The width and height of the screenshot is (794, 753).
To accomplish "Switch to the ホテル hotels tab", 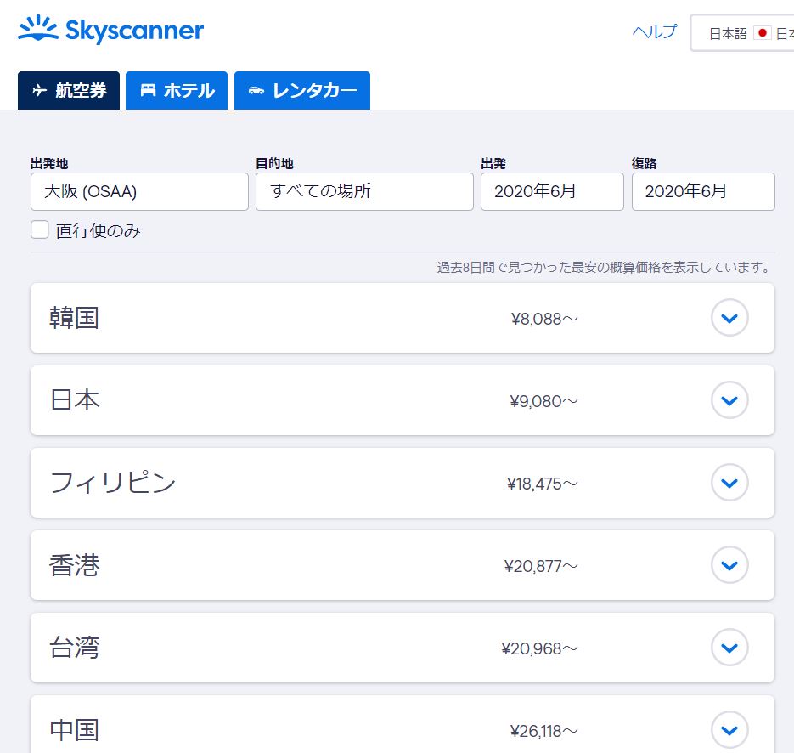I will (x=177, y=91).
